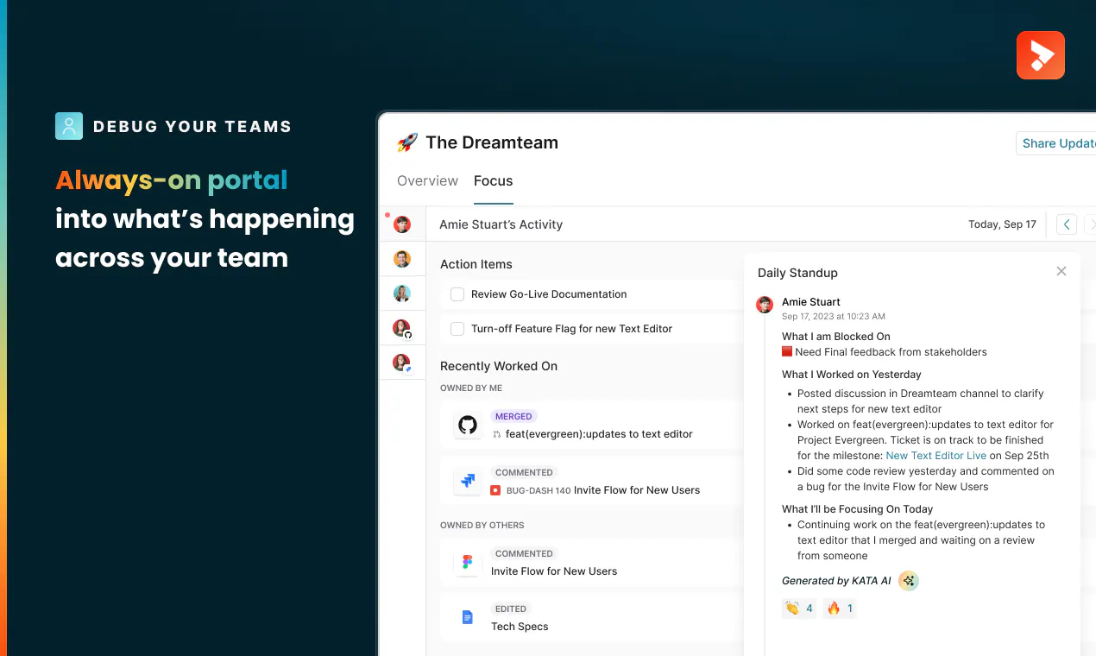Go to previous day with left chevron
Image resolution: width=1096 pixels, height=656 pixels.
[1067, 224]
